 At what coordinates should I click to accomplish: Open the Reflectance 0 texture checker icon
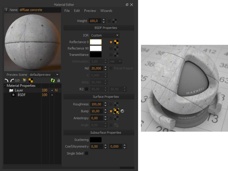116,42
